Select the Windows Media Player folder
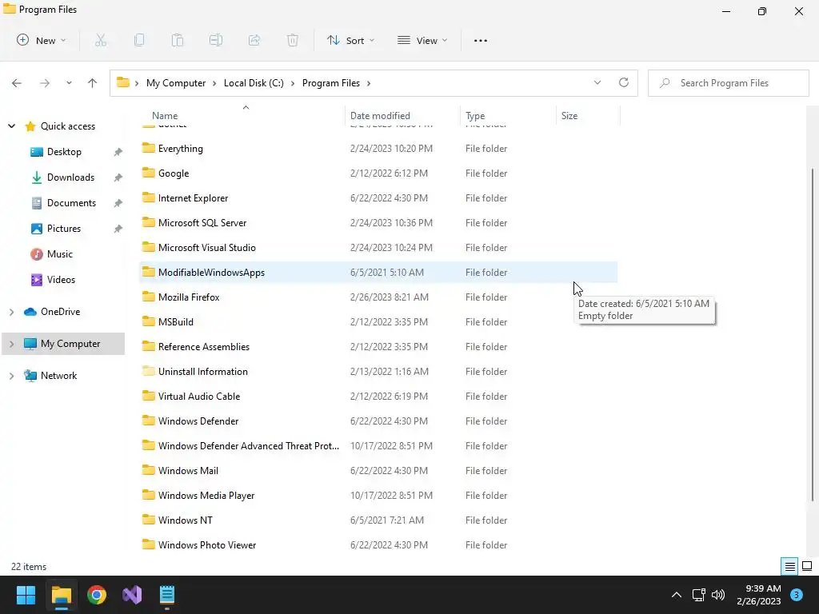819x614 pixels. [378, 496]
